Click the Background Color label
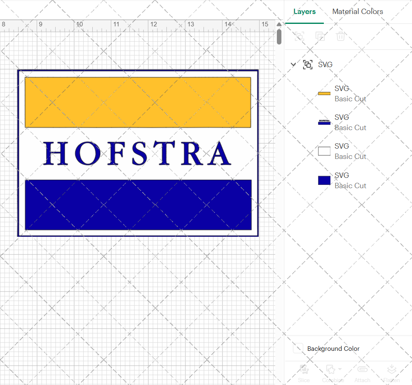Screen dimensions: 412x385 (x=333, y=348)
